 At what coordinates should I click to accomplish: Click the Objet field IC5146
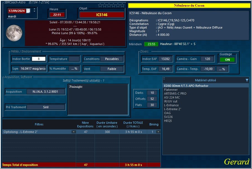tap(102, 15)
